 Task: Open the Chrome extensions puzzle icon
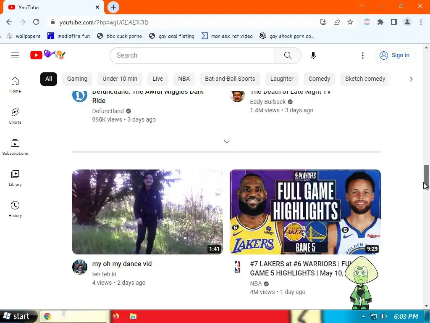(380, 22)
